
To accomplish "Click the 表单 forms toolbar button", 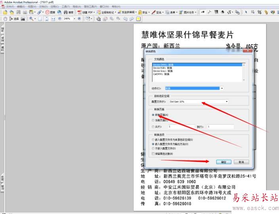I will click(x=170, y=12).
